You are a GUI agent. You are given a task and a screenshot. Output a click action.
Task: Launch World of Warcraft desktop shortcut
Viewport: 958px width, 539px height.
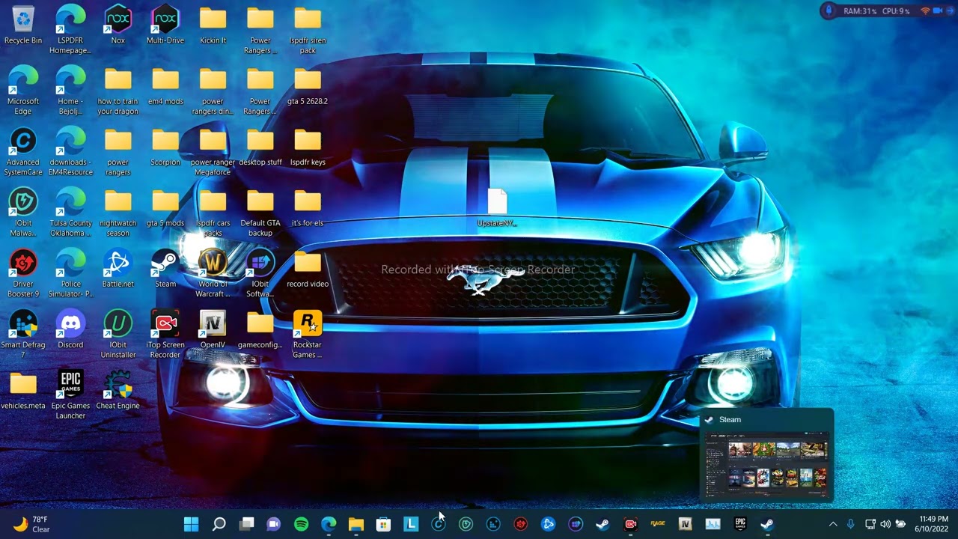point(213,273)
